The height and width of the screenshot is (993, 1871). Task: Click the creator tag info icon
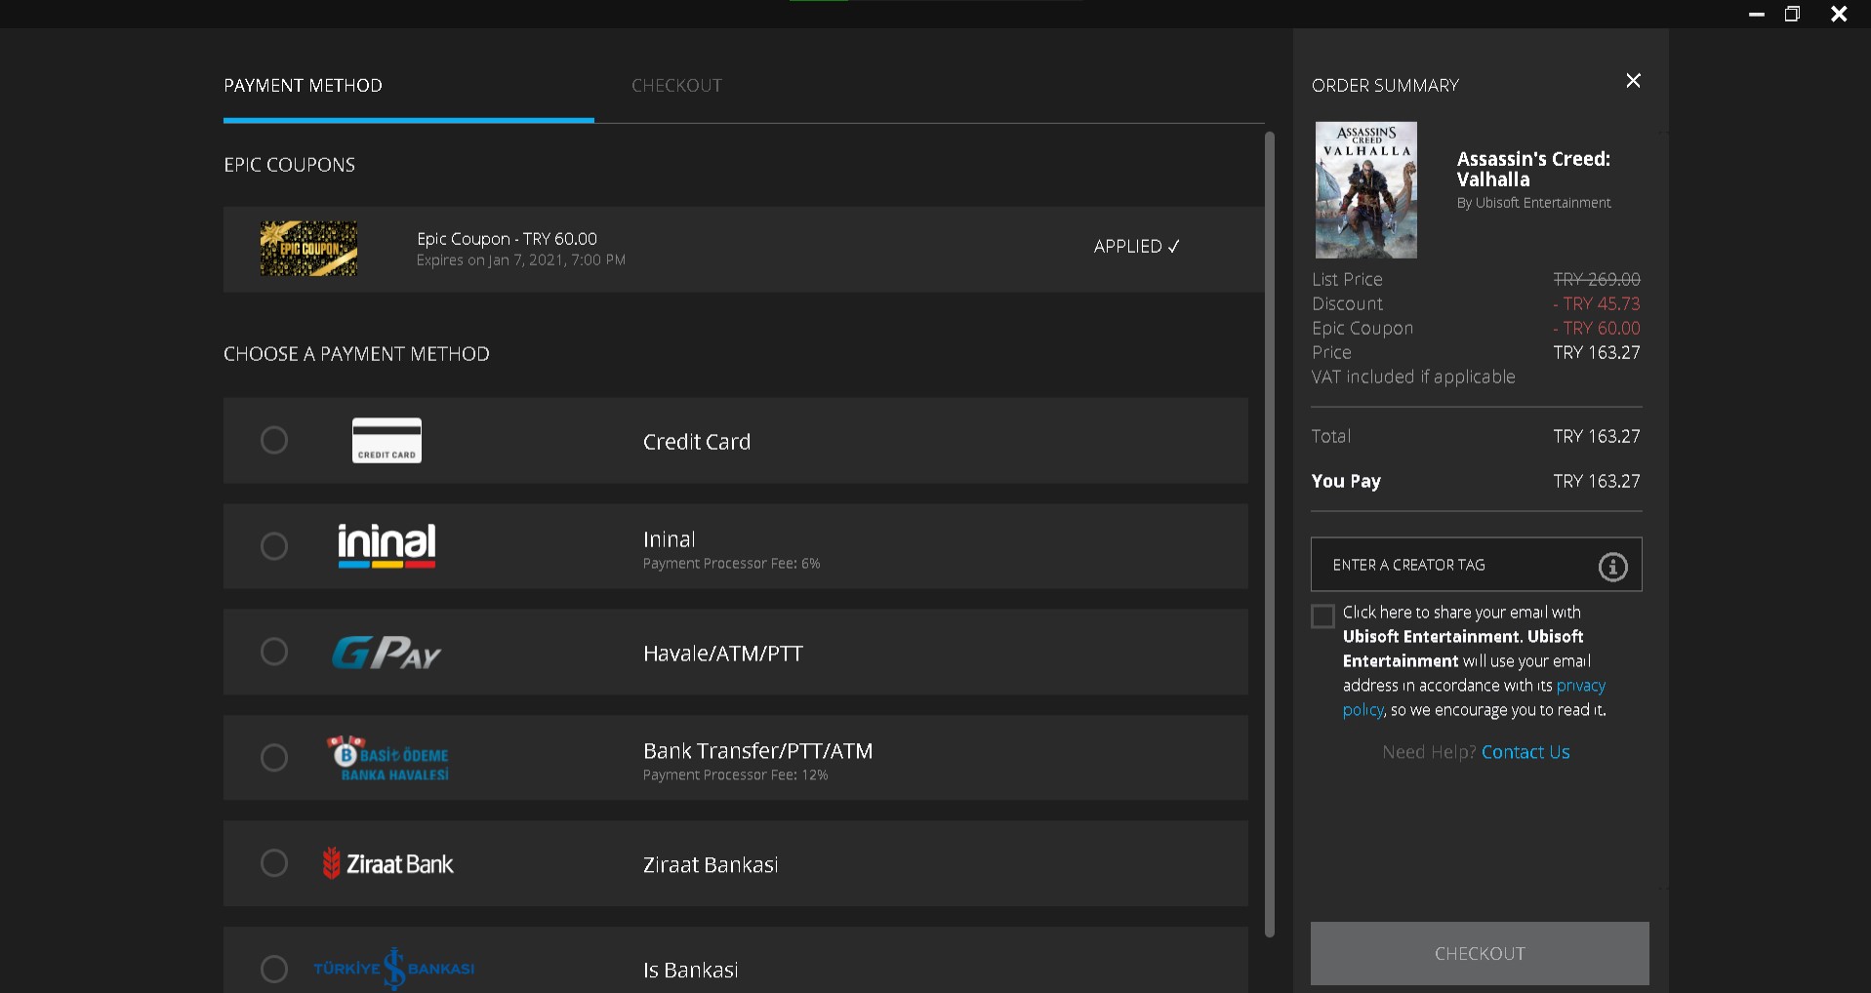click(x=1612, y=566)
